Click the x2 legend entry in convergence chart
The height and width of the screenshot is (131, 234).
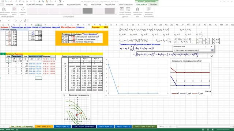click(175, 93)
